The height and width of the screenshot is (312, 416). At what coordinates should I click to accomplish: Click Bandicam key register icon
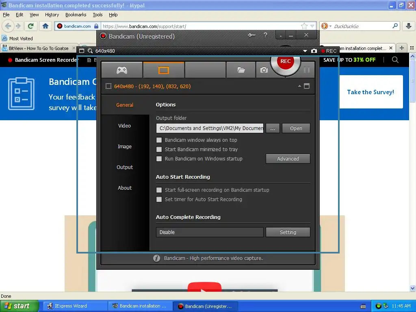(x=251, y=35)
